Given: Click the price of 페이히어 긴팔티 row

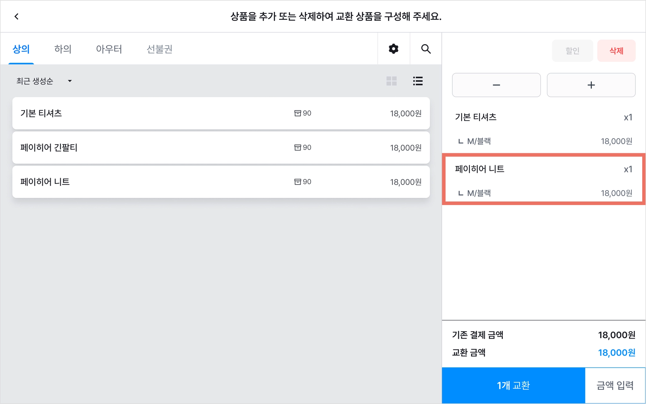Looking at the screenshot, I should (406, 148).
